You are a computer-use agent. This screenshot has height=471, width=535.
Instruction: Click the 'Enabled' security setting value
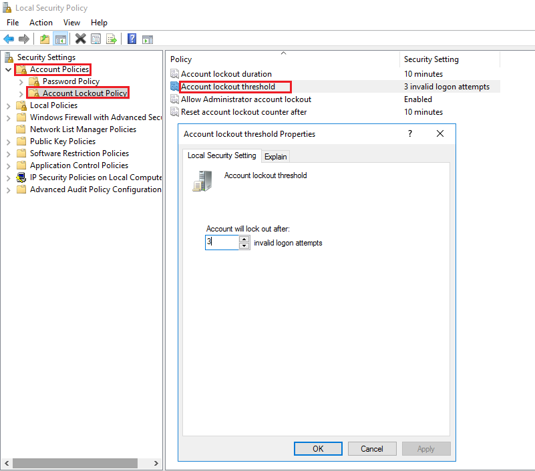(418, 99)
